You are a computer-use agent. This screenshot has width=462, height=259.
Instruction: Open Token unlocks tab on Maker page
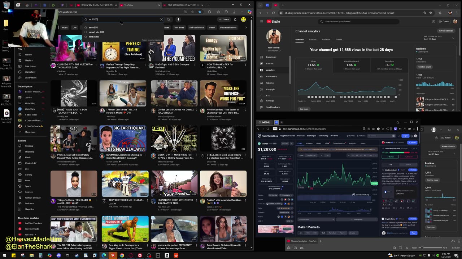click(339, 143)
